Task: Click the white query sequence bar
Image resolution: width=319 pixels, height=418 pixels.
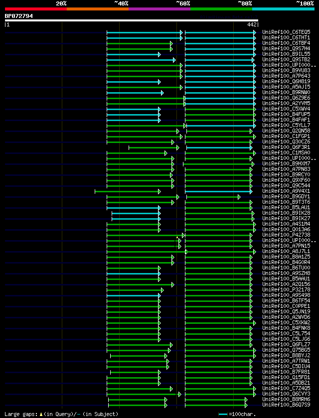Action: (132, 20)
